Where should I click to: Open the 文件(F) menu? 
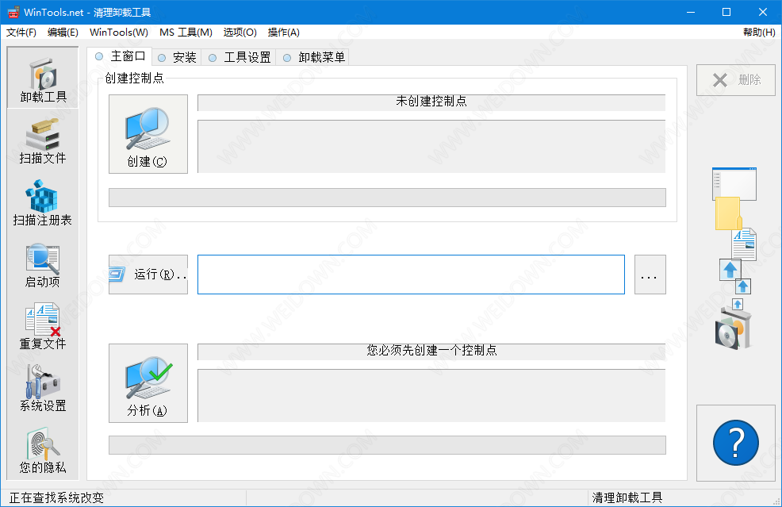[x=21, y=33]
